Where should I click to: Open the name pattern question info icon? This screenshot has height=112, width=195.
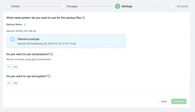tap(84, 18)
